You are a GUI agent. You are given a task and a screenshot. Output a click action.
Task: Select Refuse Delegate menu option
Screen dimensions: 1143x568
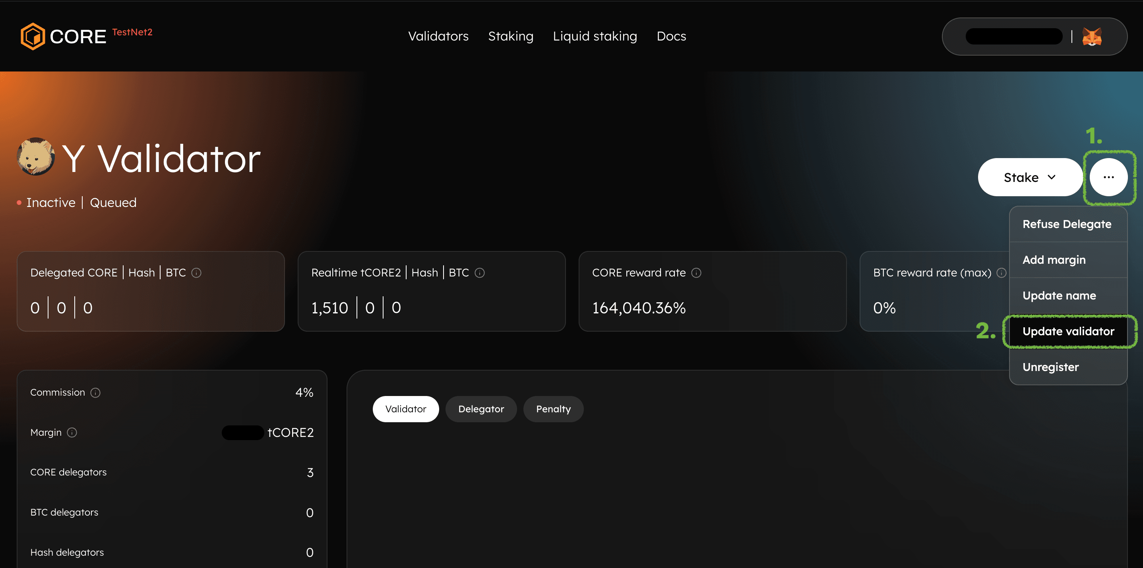pos(1066,224)
